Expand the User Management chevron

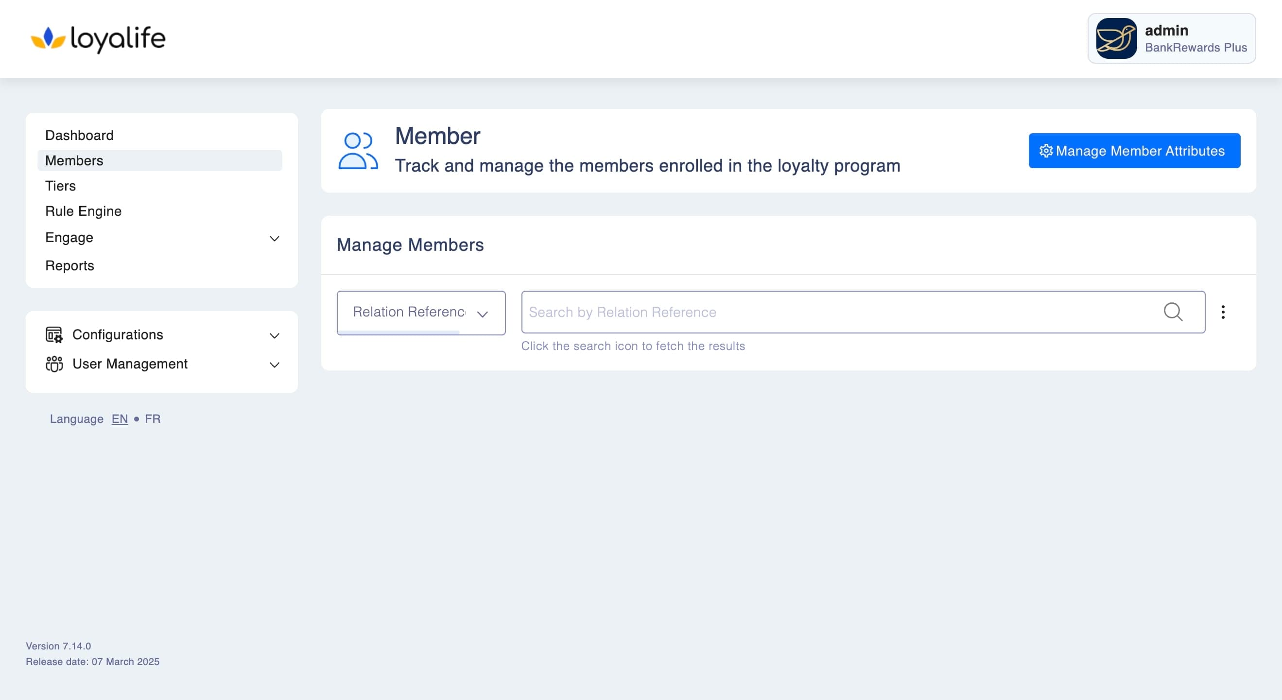[274, 365]
